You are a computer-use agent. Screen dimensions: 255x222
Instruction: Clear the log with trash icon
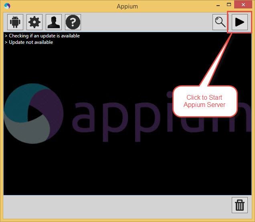(240, 205)
